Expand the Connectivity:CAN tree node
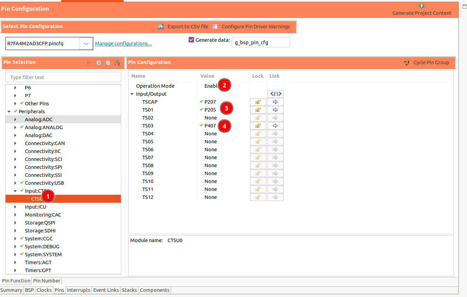The image size is (467, 297). pos(15,143)
